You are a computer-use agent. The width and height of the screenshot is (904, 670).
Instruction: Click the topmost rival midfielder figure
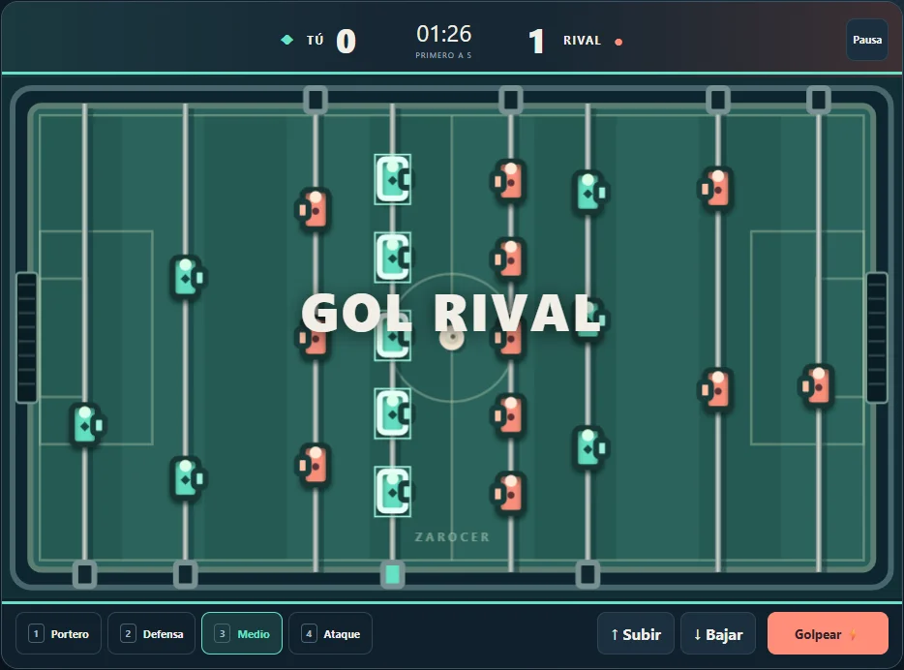[x=508, y=181]
